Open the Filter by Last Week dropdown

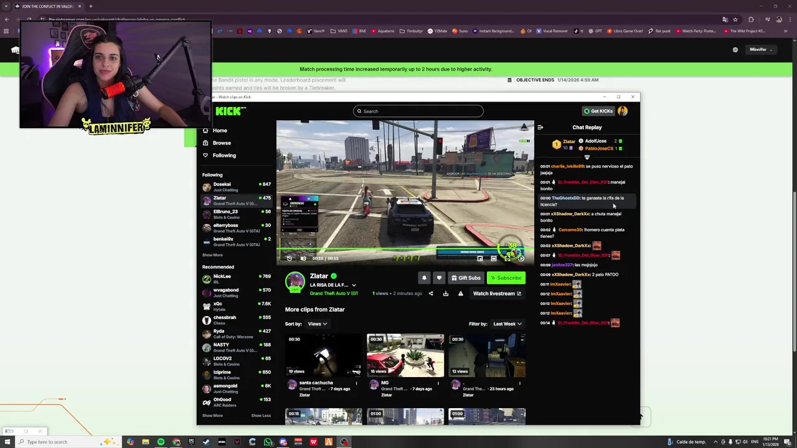pyautogui.click(x=507, y=324)
